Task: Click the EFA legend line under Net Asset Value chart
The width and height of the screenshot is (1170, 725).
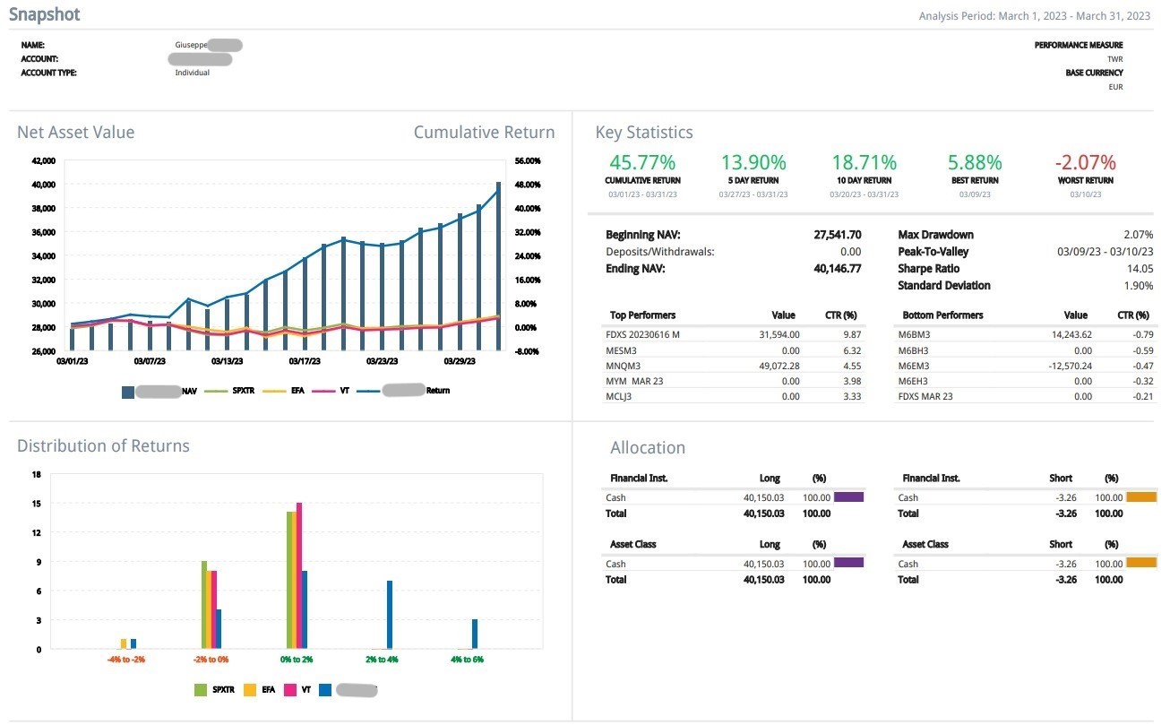Action: (275, 391)
